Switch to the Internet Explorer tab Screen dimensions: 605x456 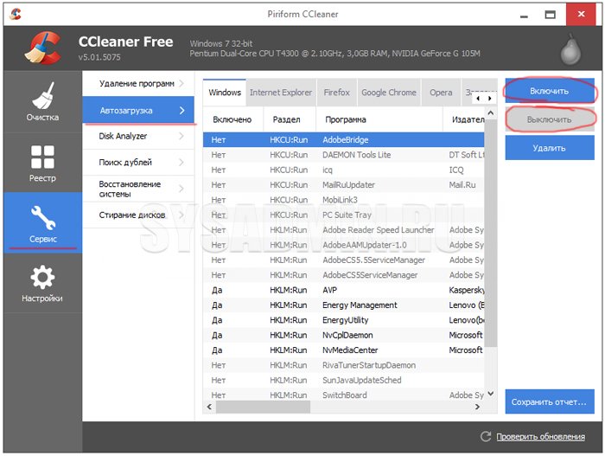tap(282, 93)
